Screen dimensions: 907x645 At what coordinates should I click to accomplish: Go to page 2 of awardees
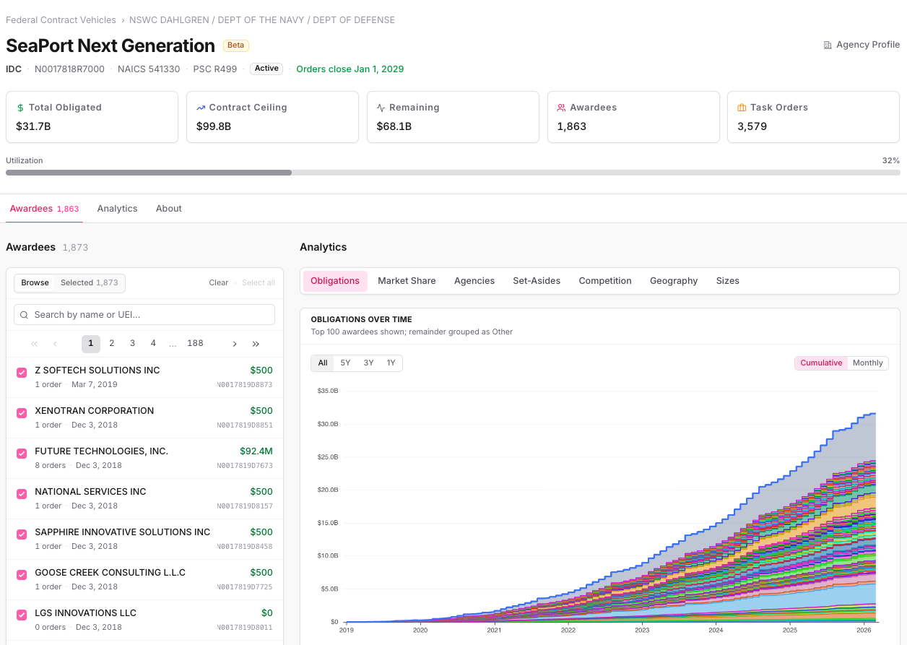point(111,344)
